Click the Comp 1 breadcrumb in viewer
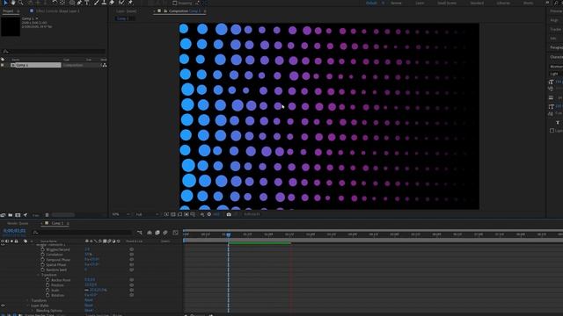 (122, 18)
